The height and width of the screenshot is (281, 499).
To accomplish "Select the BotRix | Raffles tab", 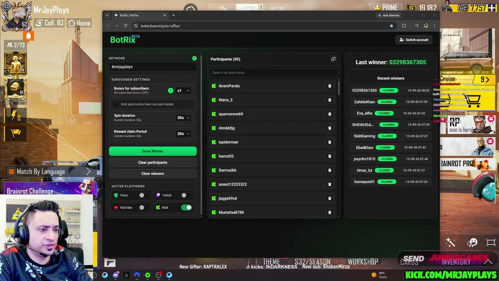I will click(140, 15).
